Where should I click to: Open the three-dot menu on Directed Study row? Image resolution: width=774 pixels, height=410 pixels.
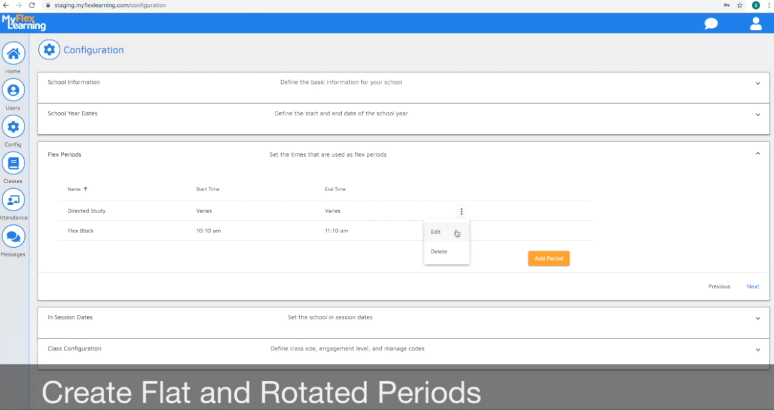(462, 211)
